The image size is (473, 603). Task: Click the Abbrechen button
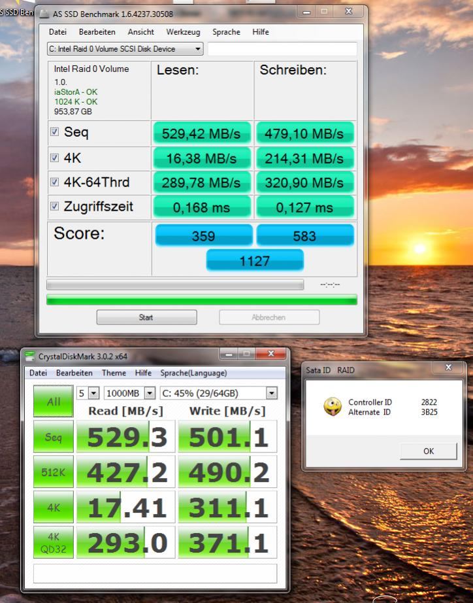pos(269,317)
